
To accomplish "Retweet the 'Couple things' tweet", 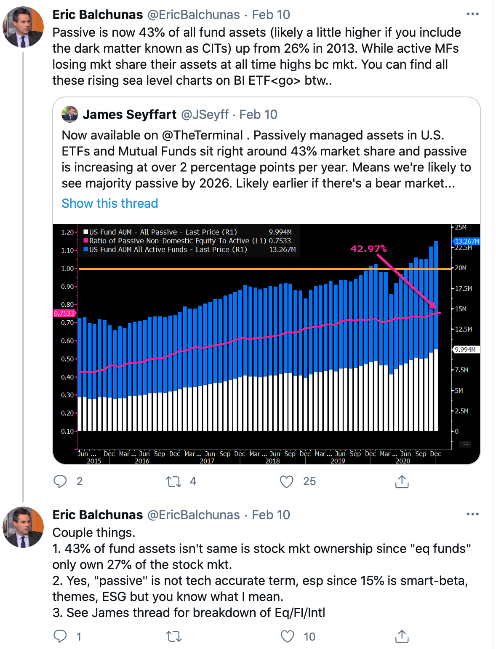I will click(x=173, y=636).
